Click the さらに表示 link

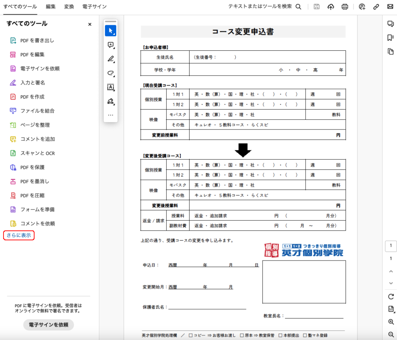(19, 235)
